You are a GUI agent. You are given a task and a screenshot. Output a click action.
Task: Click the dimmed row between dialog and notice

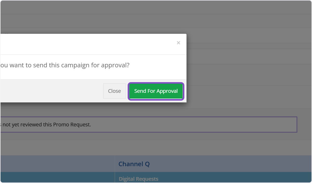pyautogui.click(x=156, y=109)
